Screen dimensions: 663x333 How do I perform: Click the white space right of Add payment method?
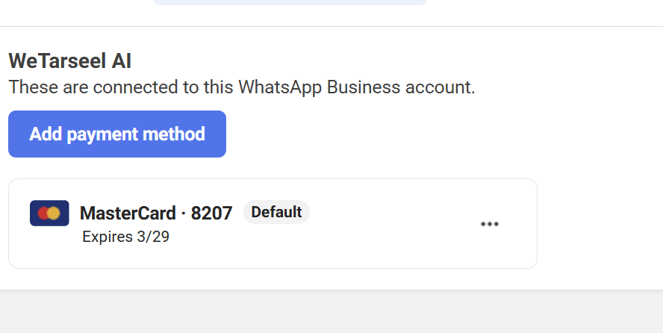click(x=423, y=134)
